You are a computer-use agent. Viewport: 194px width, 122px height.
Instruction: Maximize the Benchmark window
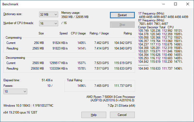coord(175,4)
